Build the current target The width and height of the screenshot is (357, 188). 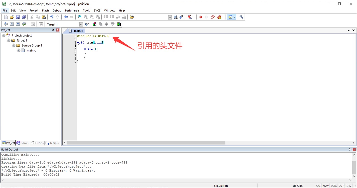[x=12, y=24]
